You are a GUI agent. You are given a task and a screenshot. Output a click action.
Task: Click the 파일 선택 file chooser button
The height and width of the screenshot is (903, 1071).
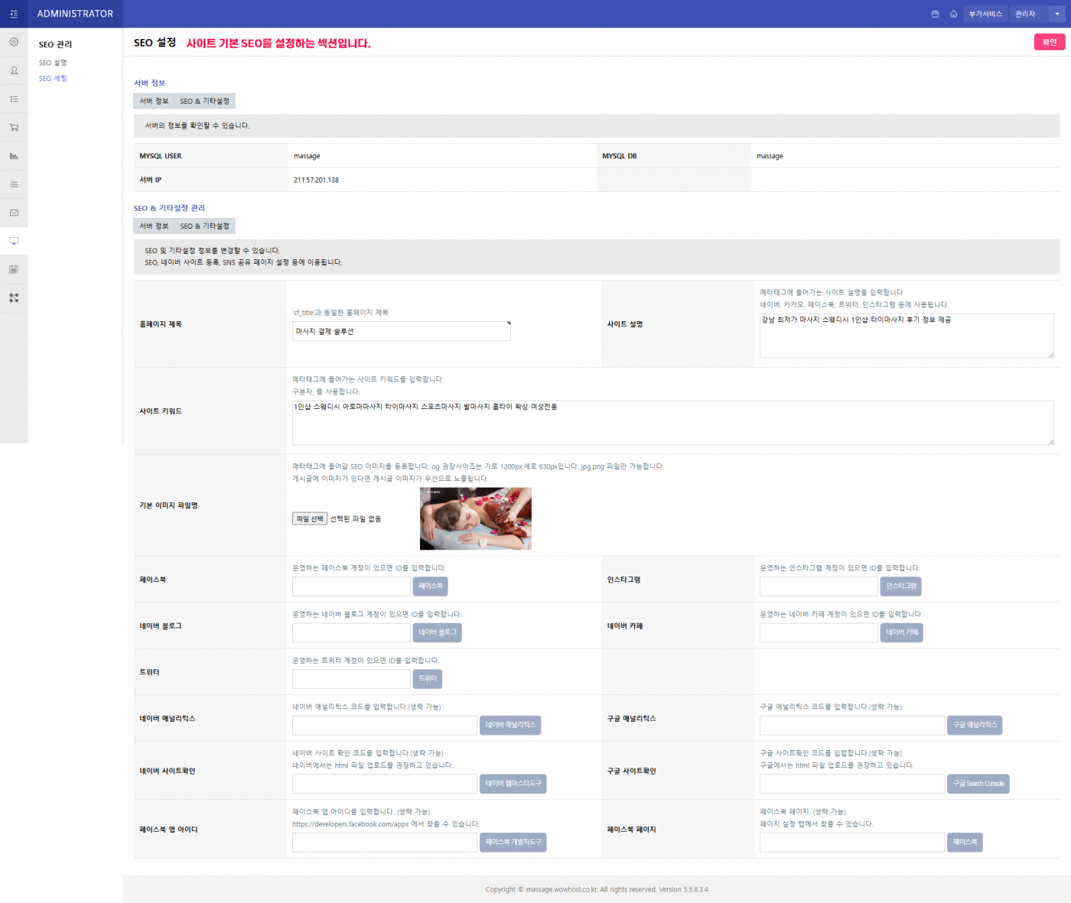[310, 518]
